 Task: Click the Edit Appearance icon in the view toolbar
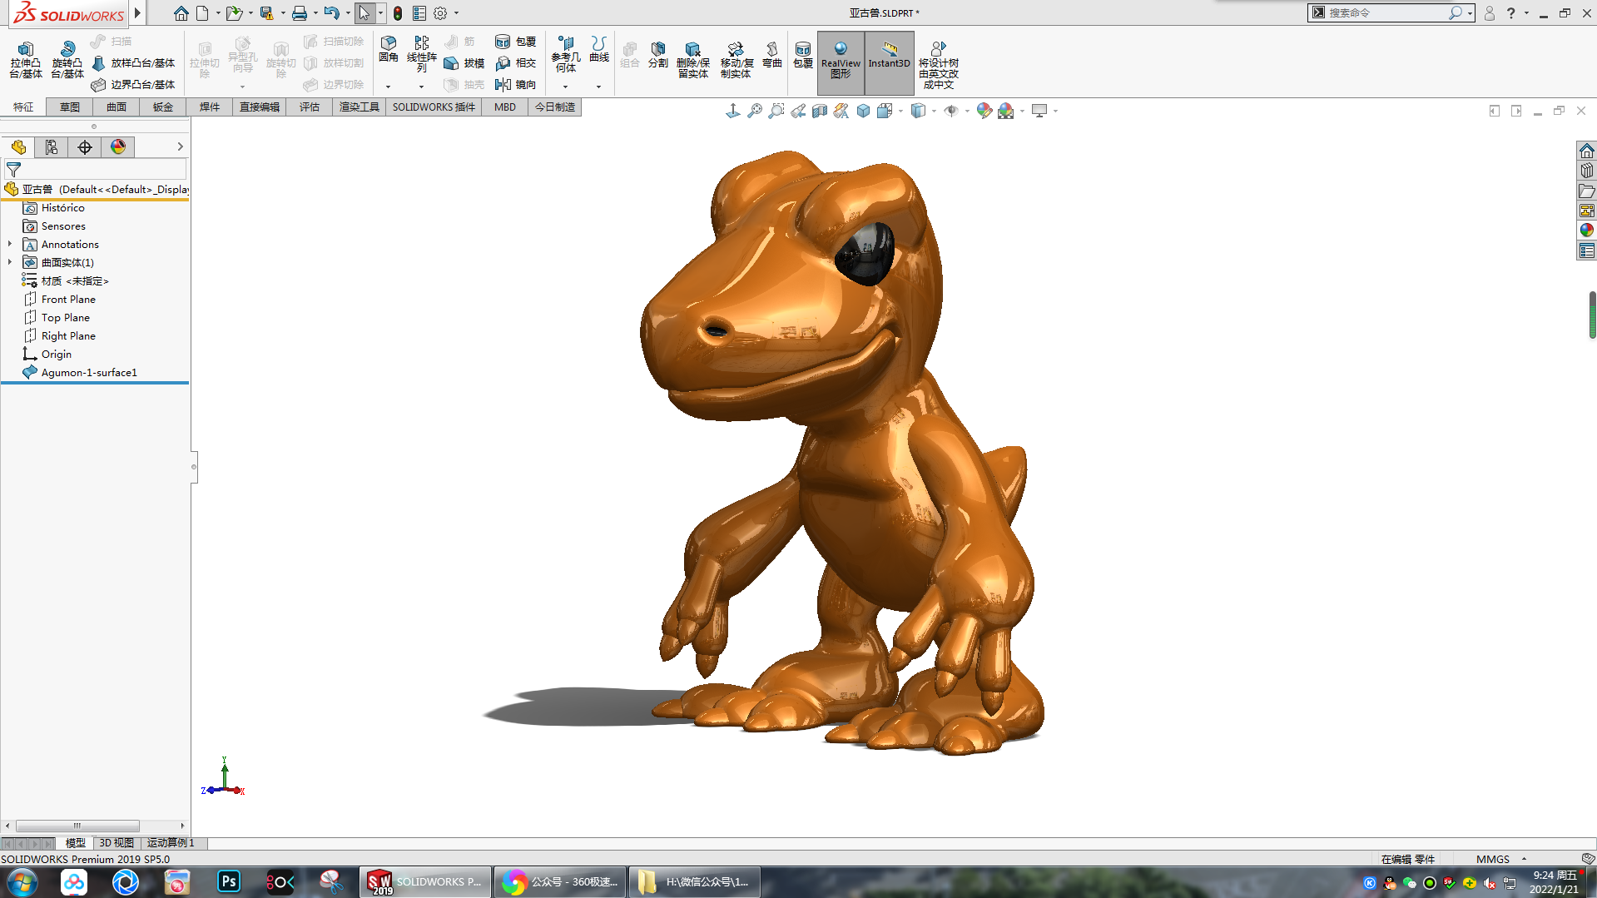click(984, 111)
